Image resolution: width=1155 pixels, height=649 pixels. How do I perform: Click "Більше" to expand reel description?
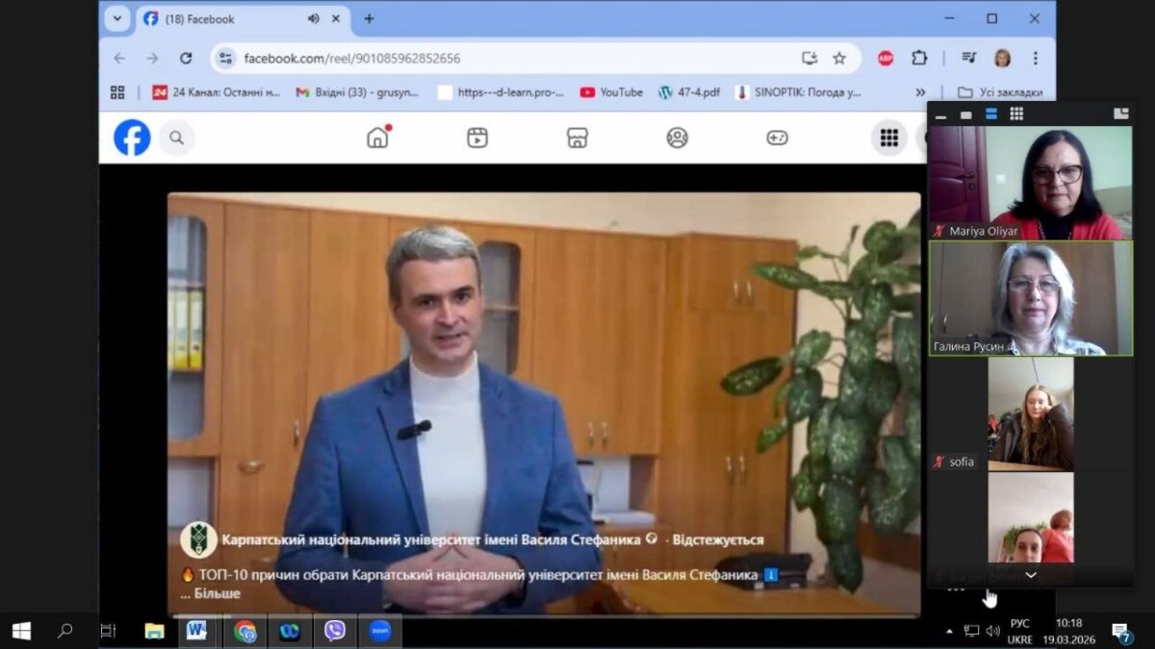[217, 593]
